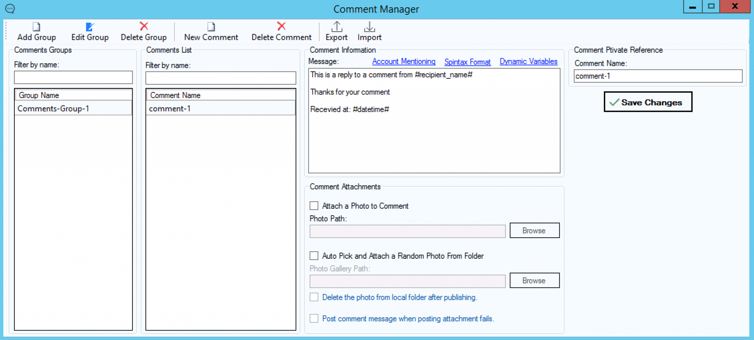Click the Delete Comment red X icon
The width and height of the screenshot is (754, 340).
pos(281,26)
